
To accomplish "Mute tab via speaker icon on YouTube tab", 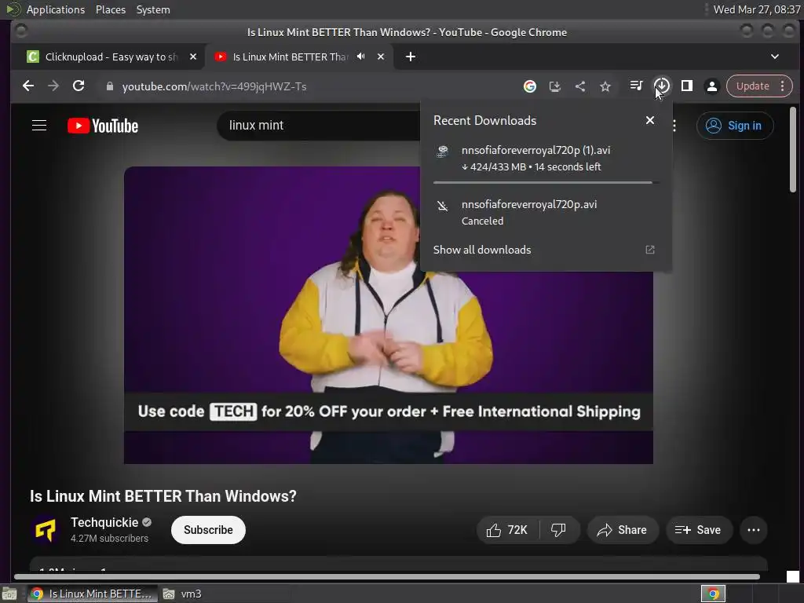I will pos(361,57).
